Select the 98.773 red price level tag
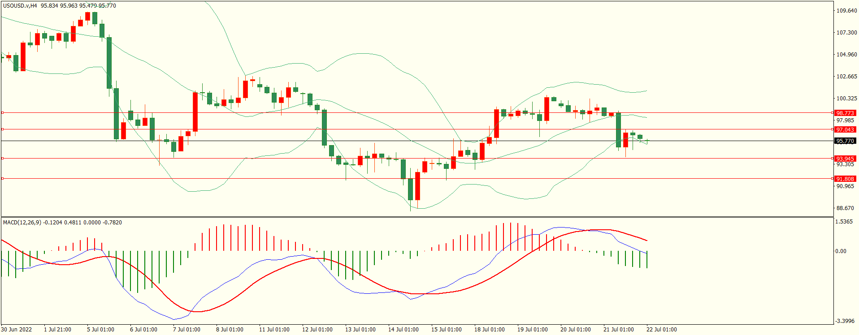The image size is (859, 335). click(x=845, y=113)
